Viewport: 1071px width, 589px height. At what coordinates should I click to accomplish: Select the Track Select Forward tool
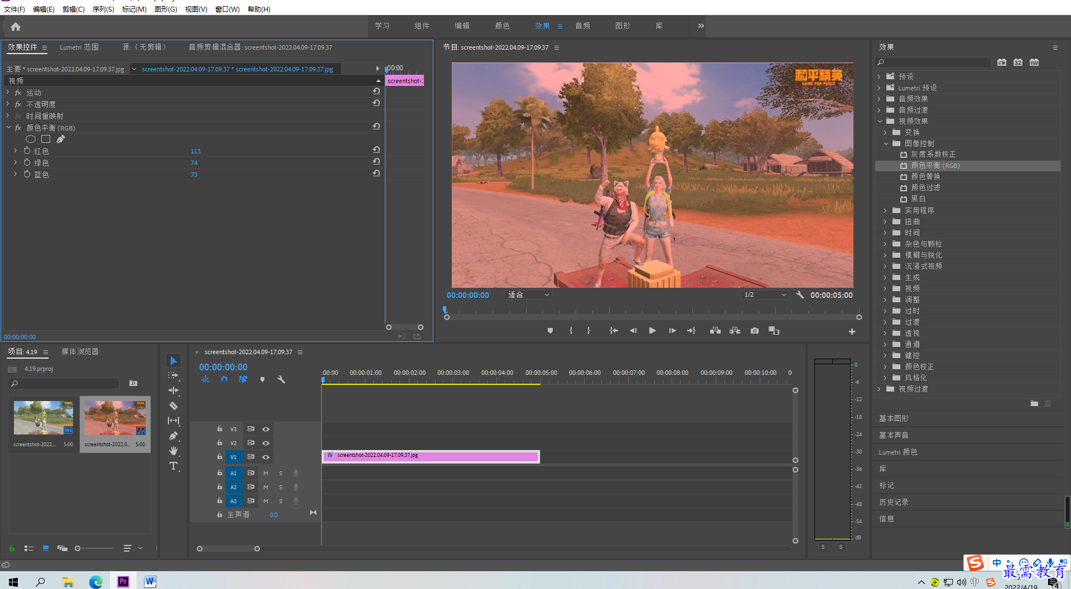click(173, 376)
